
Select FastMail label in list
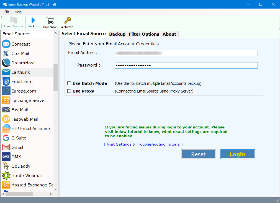[x=20, y=110]
